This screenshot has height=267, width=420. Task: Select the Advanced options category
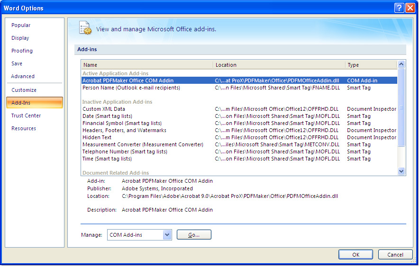tap(23, 77)
